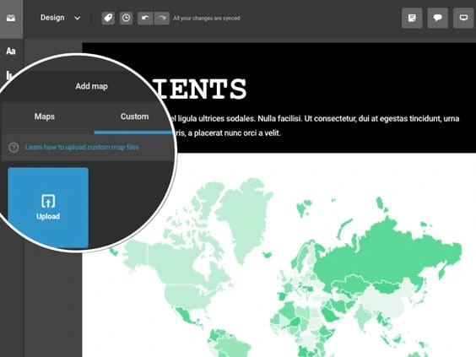
Task: Click the question mark help icon
Action: (x=14, y=148)
